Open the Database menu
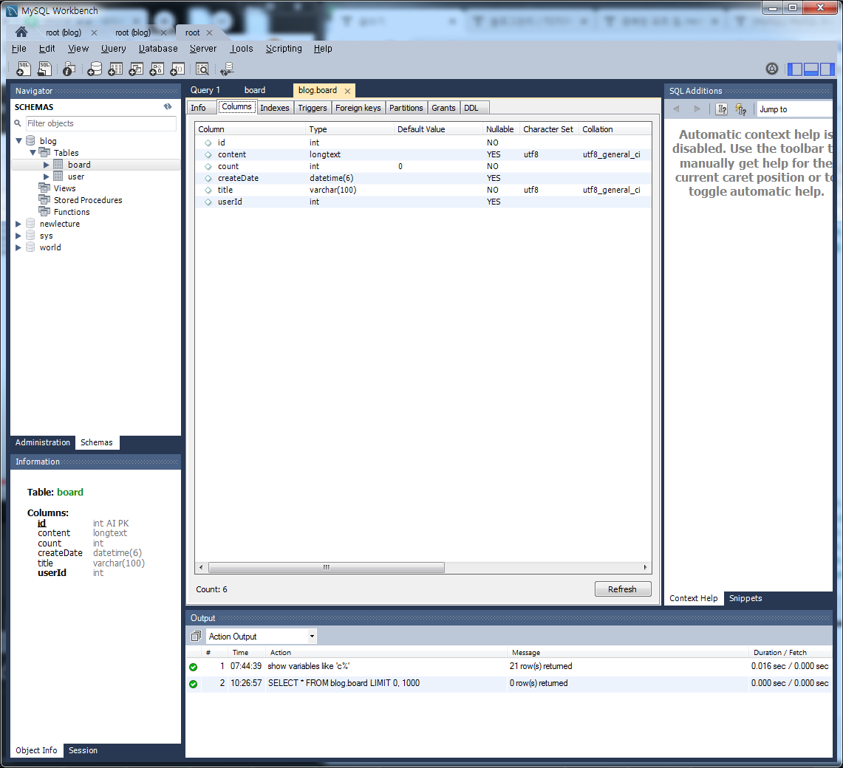 (158, 49)
